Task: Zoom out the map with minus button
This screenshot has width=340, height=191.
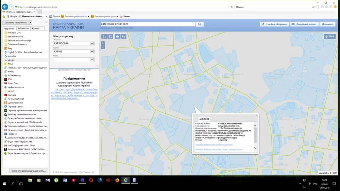Action: pyautogui.click(x=103, y=47)
